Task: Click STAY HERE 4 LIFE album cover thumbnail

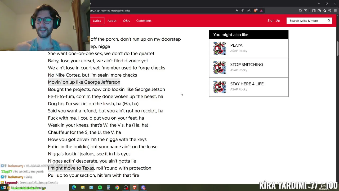Action: (220, 87)
